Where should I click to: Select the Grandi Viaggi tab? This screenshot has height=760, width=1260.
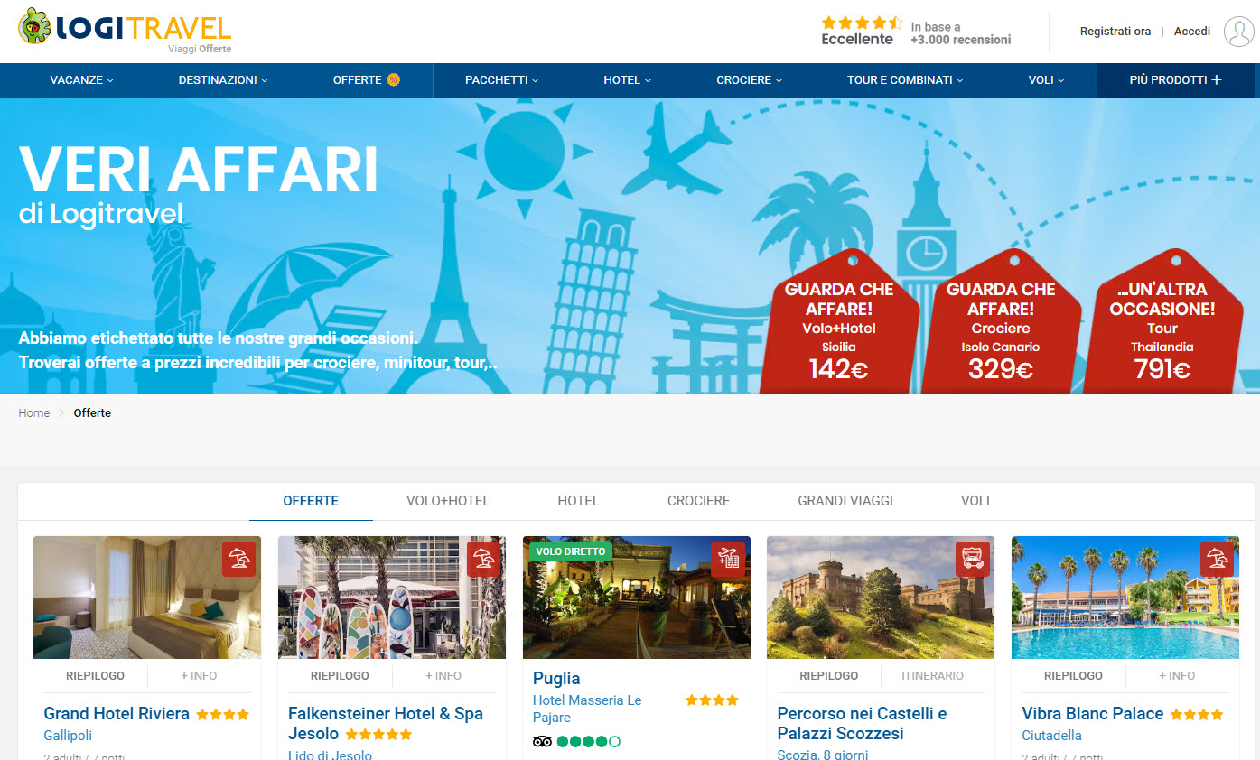[845, 500]
